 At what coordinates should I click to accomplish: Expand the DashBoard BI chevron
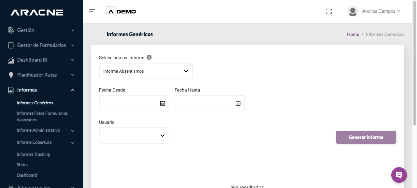click(73, 60)
